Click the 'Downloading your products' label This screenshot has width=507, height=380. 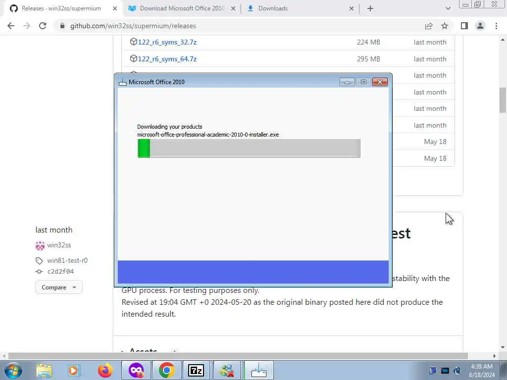[x=170, y=127]
